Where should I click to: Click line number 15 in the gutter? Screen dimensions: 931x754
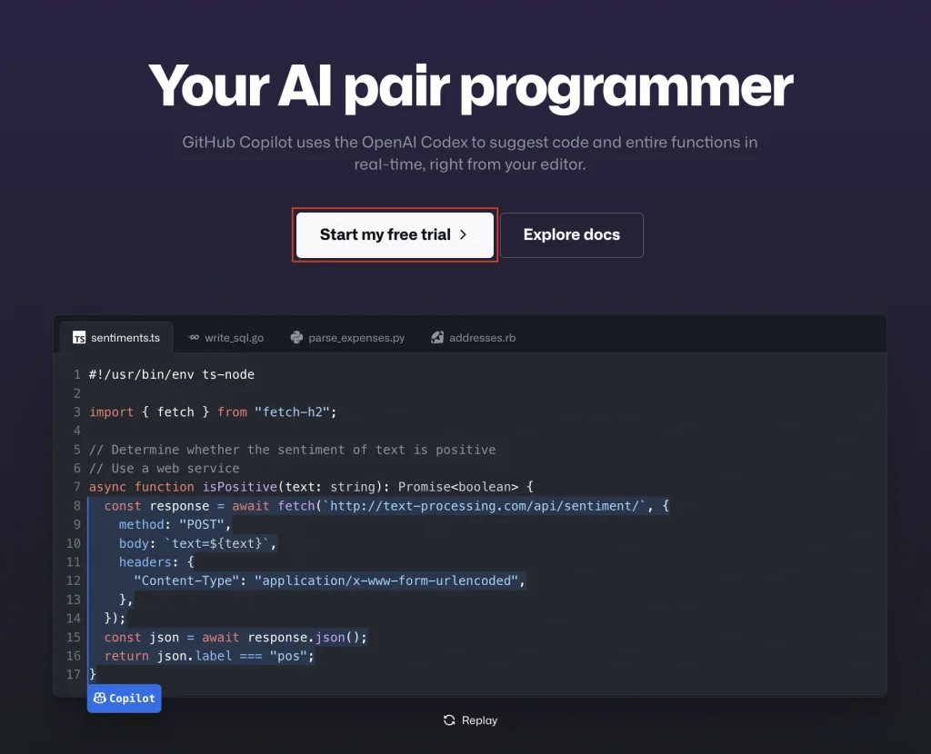(x=74, y=637)
